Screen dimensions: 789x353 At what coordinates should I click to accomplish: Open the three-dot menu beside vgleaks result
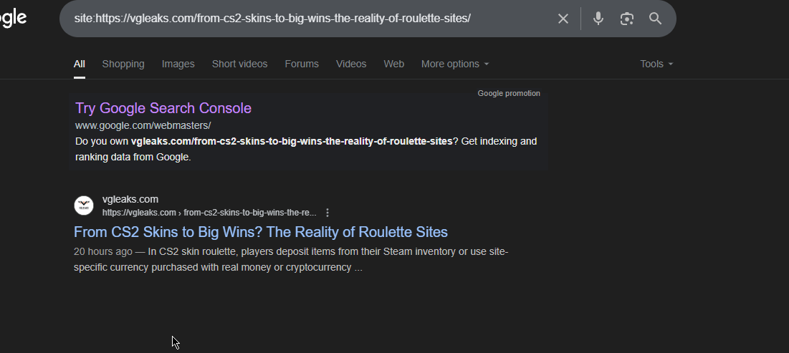pyautogui.click(x=327, y=213)
